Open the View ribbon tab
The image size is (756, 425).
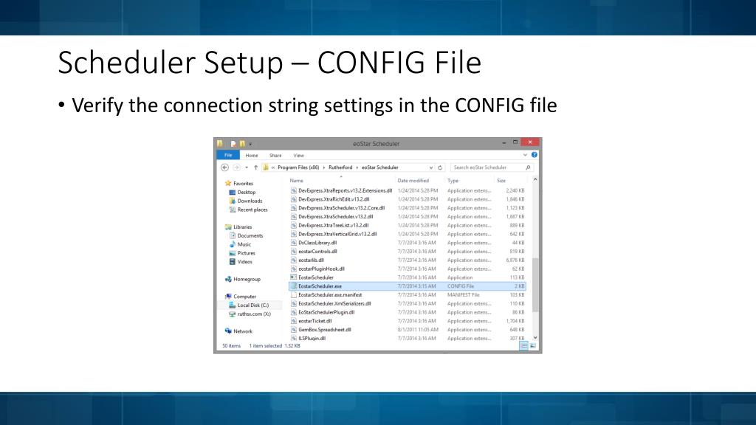coord(298,156)
